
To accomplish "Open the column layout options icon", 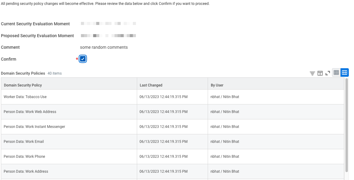I will [x=320, y=73].
